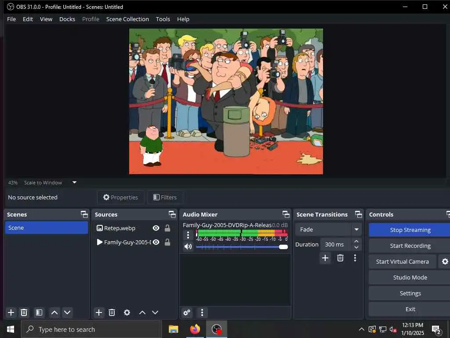The width and height of the screenshot is (450, 338).
Task: Decrease transition duration with down arrow
Action: tap(356, 247)
